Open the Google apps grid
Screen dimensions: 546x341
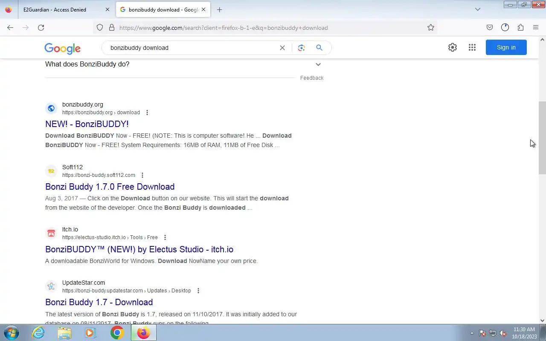472,47
